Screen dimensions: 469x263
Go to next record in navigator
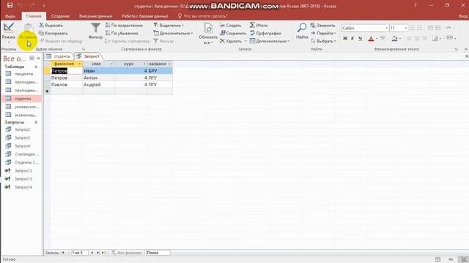92,253
